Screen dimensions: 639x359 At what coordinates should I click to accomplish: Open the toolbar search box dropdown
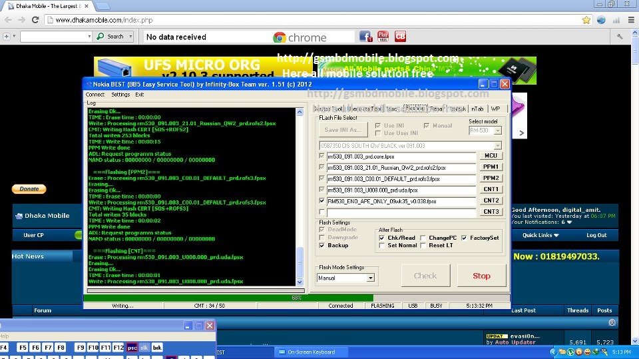pyautogui.click(x=89, y=37)
